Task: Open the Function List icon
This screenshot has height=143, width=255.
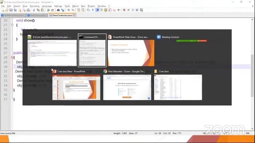Action: (110, 10)
